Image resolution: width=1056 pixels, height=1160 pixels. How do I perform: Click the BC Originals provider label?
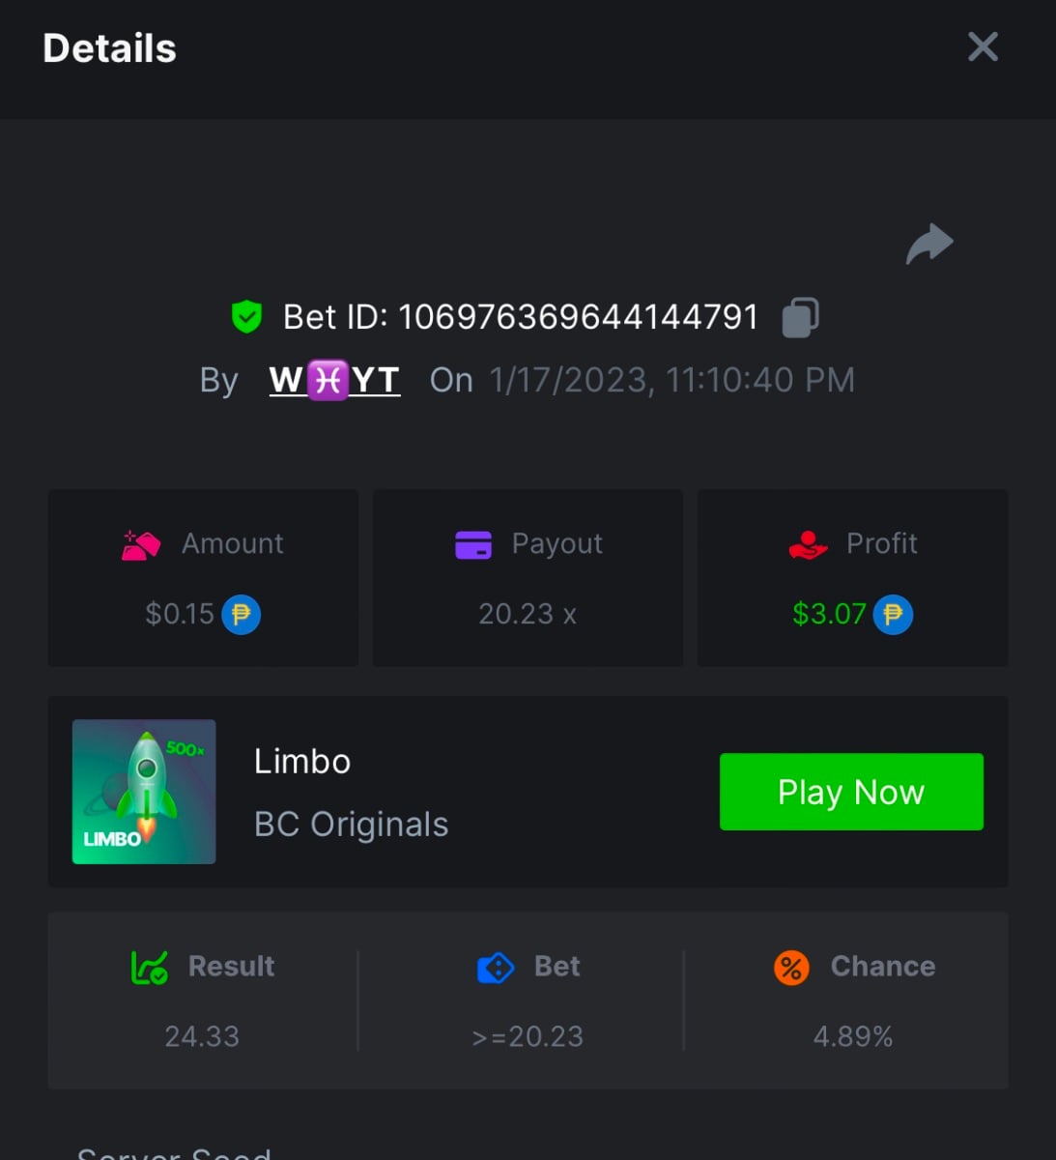tap(352, 825)
